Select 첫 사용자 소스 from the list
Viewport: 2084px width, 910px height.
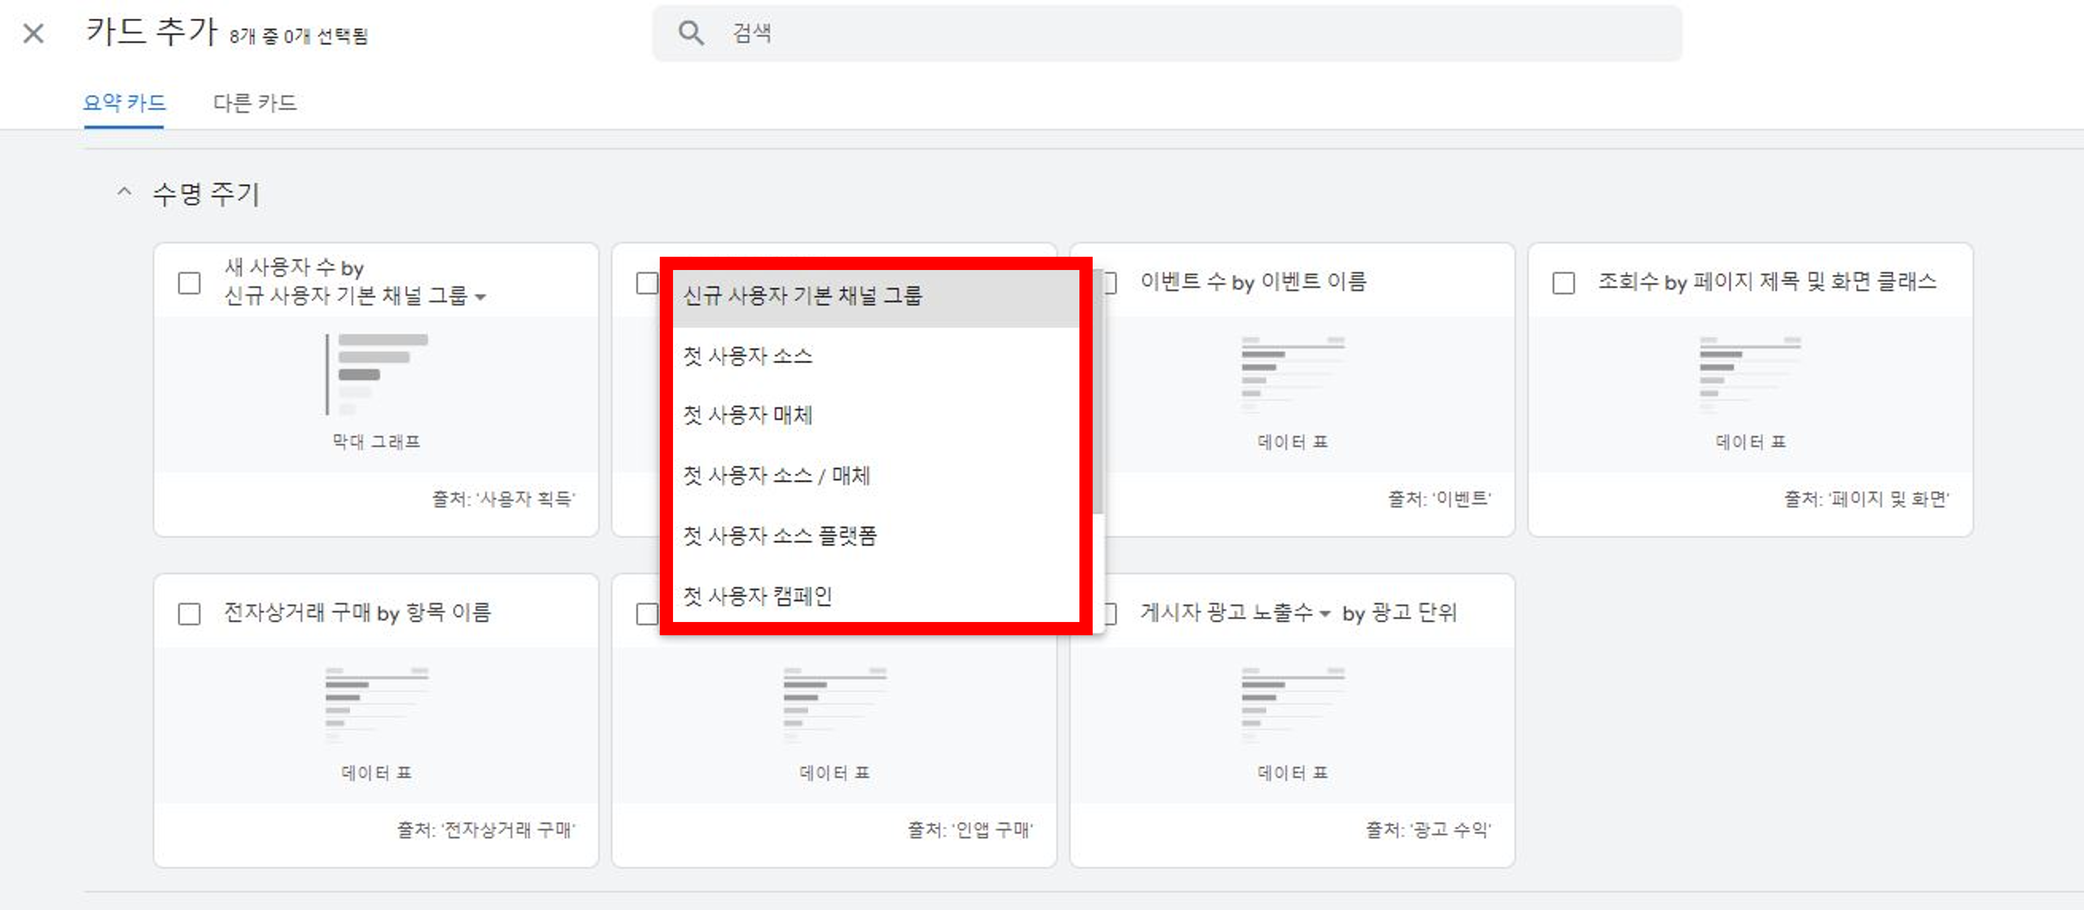[x=747, y=356]
